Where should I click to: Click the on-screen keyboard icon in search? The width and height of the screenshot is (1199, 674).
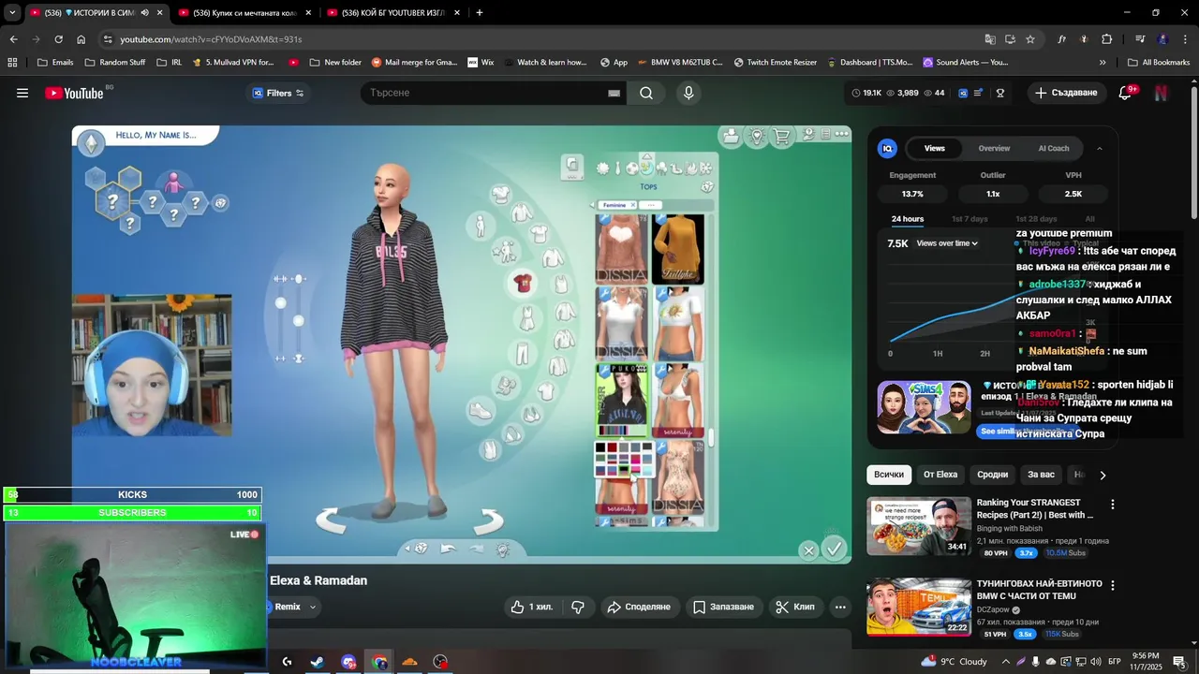(x=614, y=93)
